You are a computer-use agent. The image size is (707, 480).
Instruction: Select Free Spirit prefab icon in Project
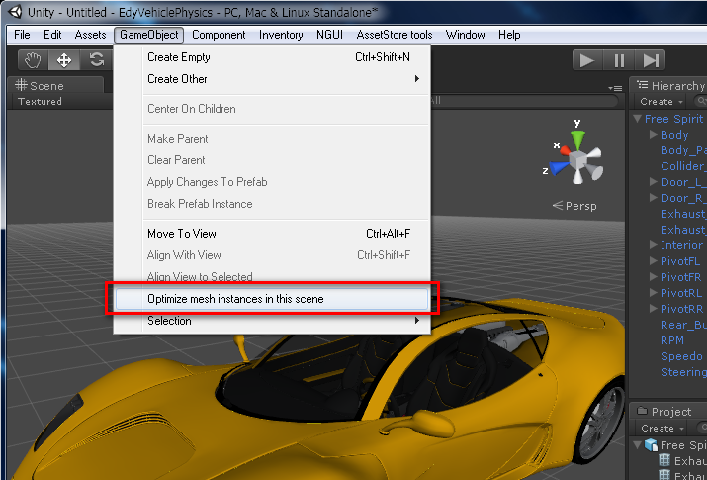[x=651, y=445]
